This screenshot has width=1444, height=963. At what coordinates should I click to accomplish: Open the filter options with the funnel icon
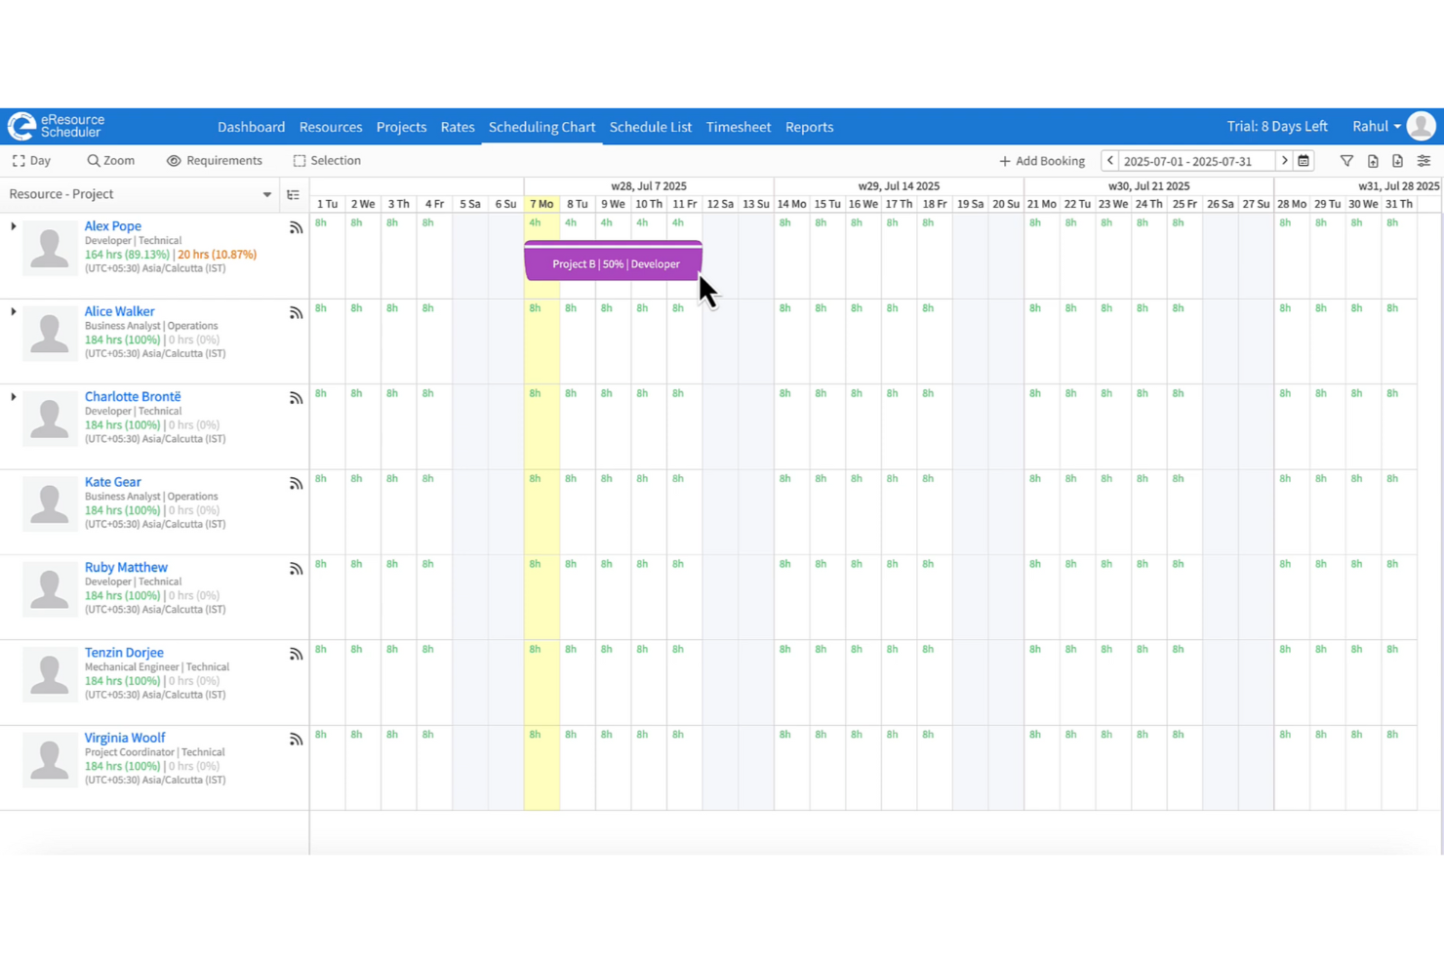click(1346, 160)
